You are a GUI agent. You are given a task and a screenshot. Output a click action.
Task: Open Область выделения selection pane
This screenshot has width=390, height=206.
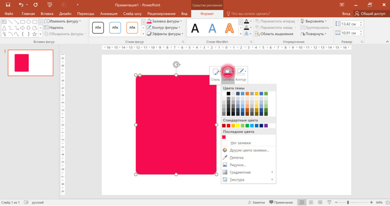tap(274, 34)
